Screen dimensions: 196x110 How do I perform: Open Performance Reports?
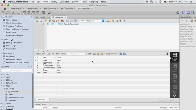pos(15,59)
